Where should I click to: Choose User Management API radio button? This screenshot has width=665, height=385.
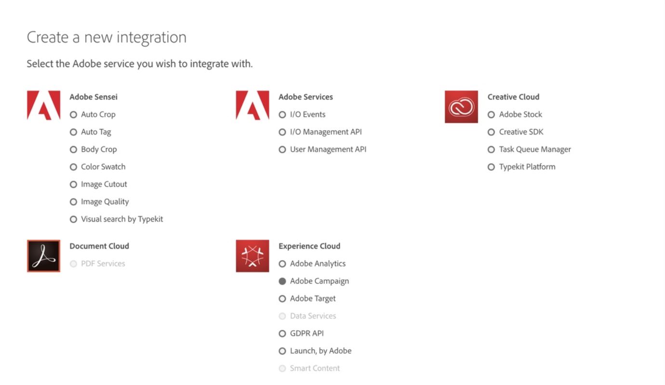click(x=282, y=149)
